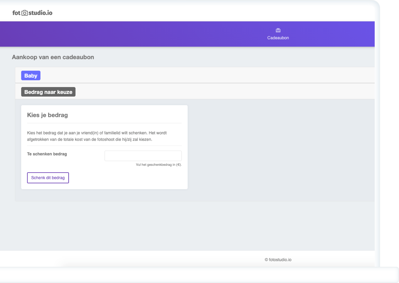
Task: Click the Kies je bedrag card heading
Action: pyautogui.click(x=47, y=115)
